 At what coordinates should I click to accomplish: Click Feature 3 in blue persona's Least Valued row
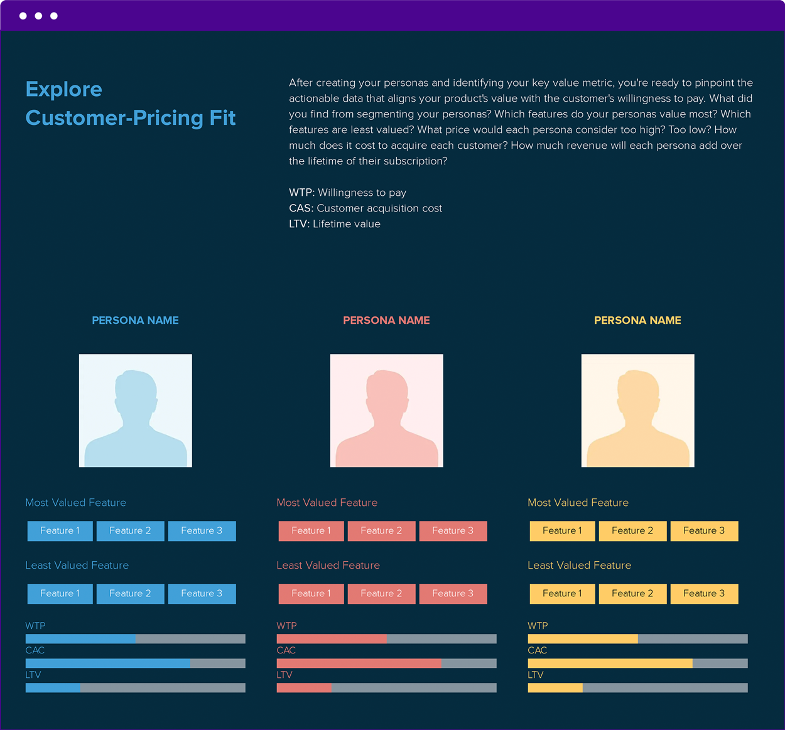(202, 593)
